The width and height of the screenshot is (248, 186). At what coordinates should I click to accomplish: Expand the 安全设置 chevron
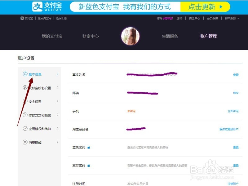57,101
